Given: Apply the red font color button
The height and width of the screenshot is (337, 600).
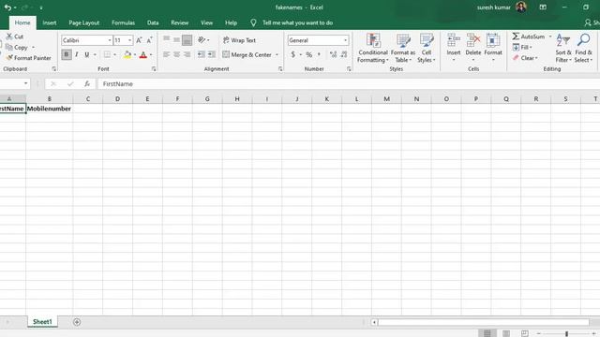Looking at the screenshot, I should (143, 54).
